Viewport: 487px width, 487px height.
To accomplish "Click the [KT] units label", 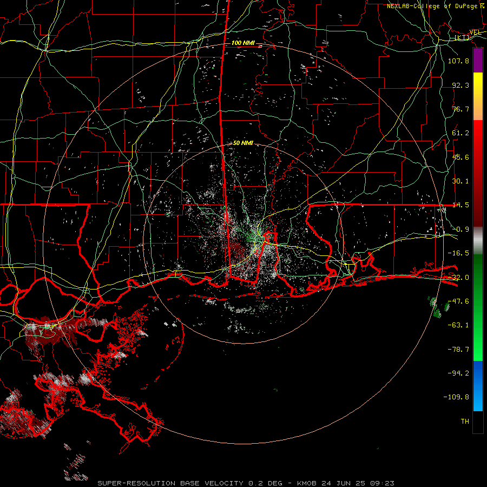I will [462, 37].
